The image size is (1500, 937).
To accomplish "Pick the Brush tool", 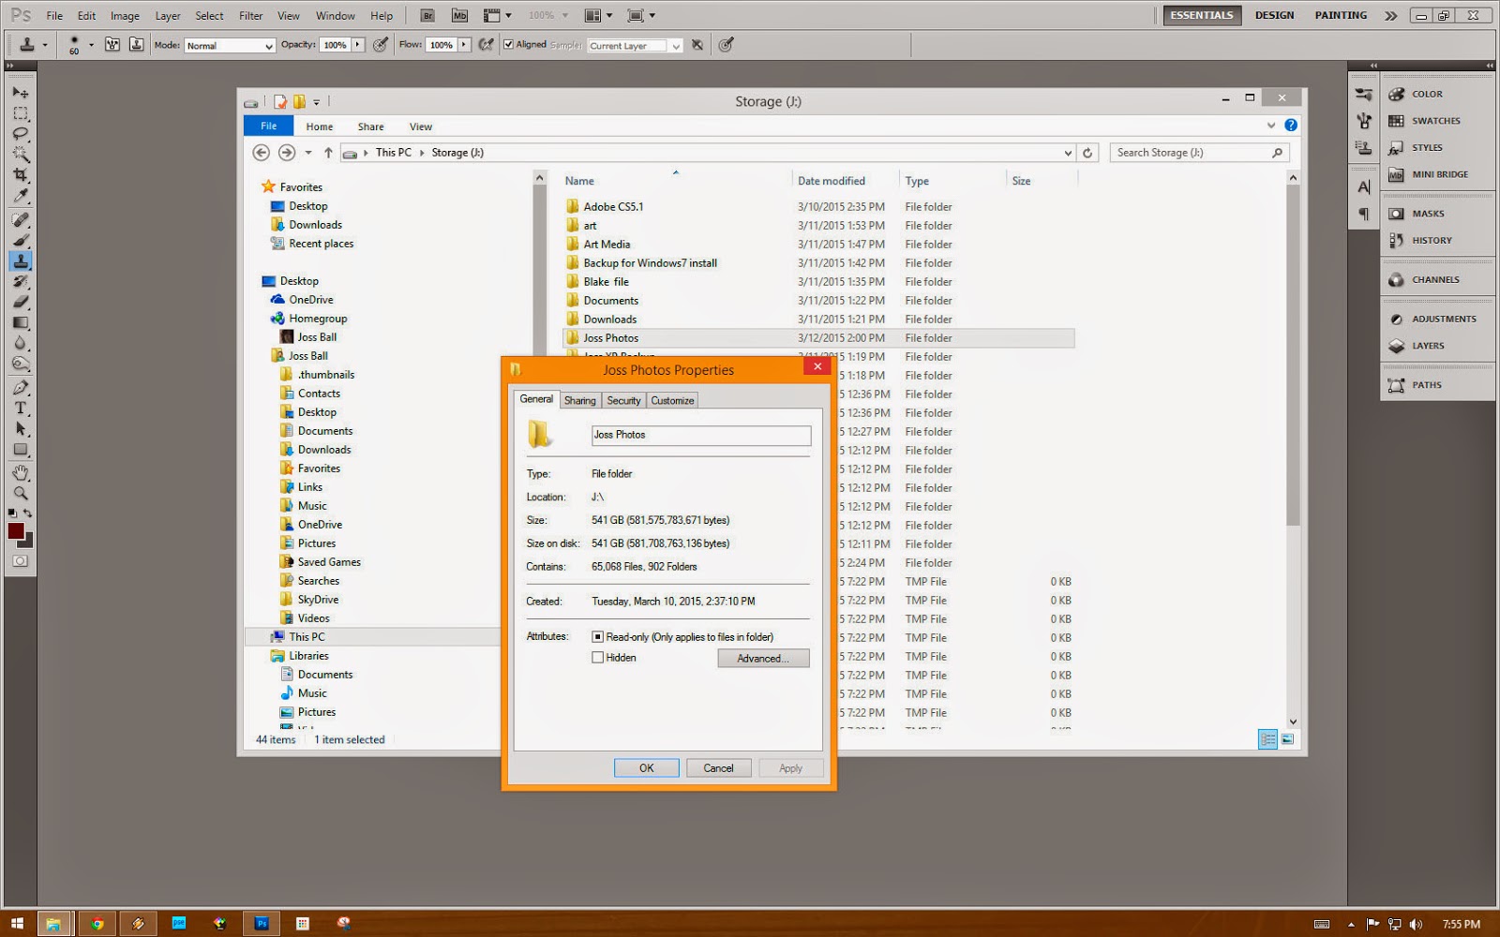I will coord(20,241).
